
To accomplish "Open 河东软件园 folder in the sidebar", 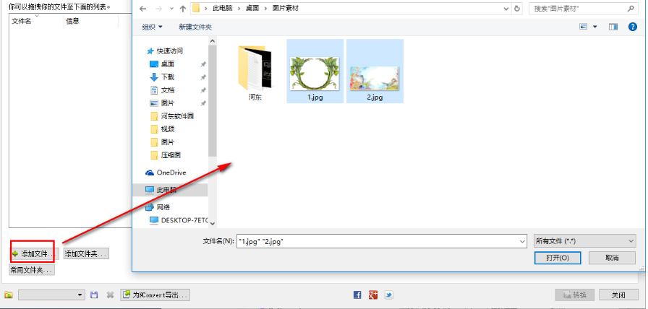I will click(177, 116).
